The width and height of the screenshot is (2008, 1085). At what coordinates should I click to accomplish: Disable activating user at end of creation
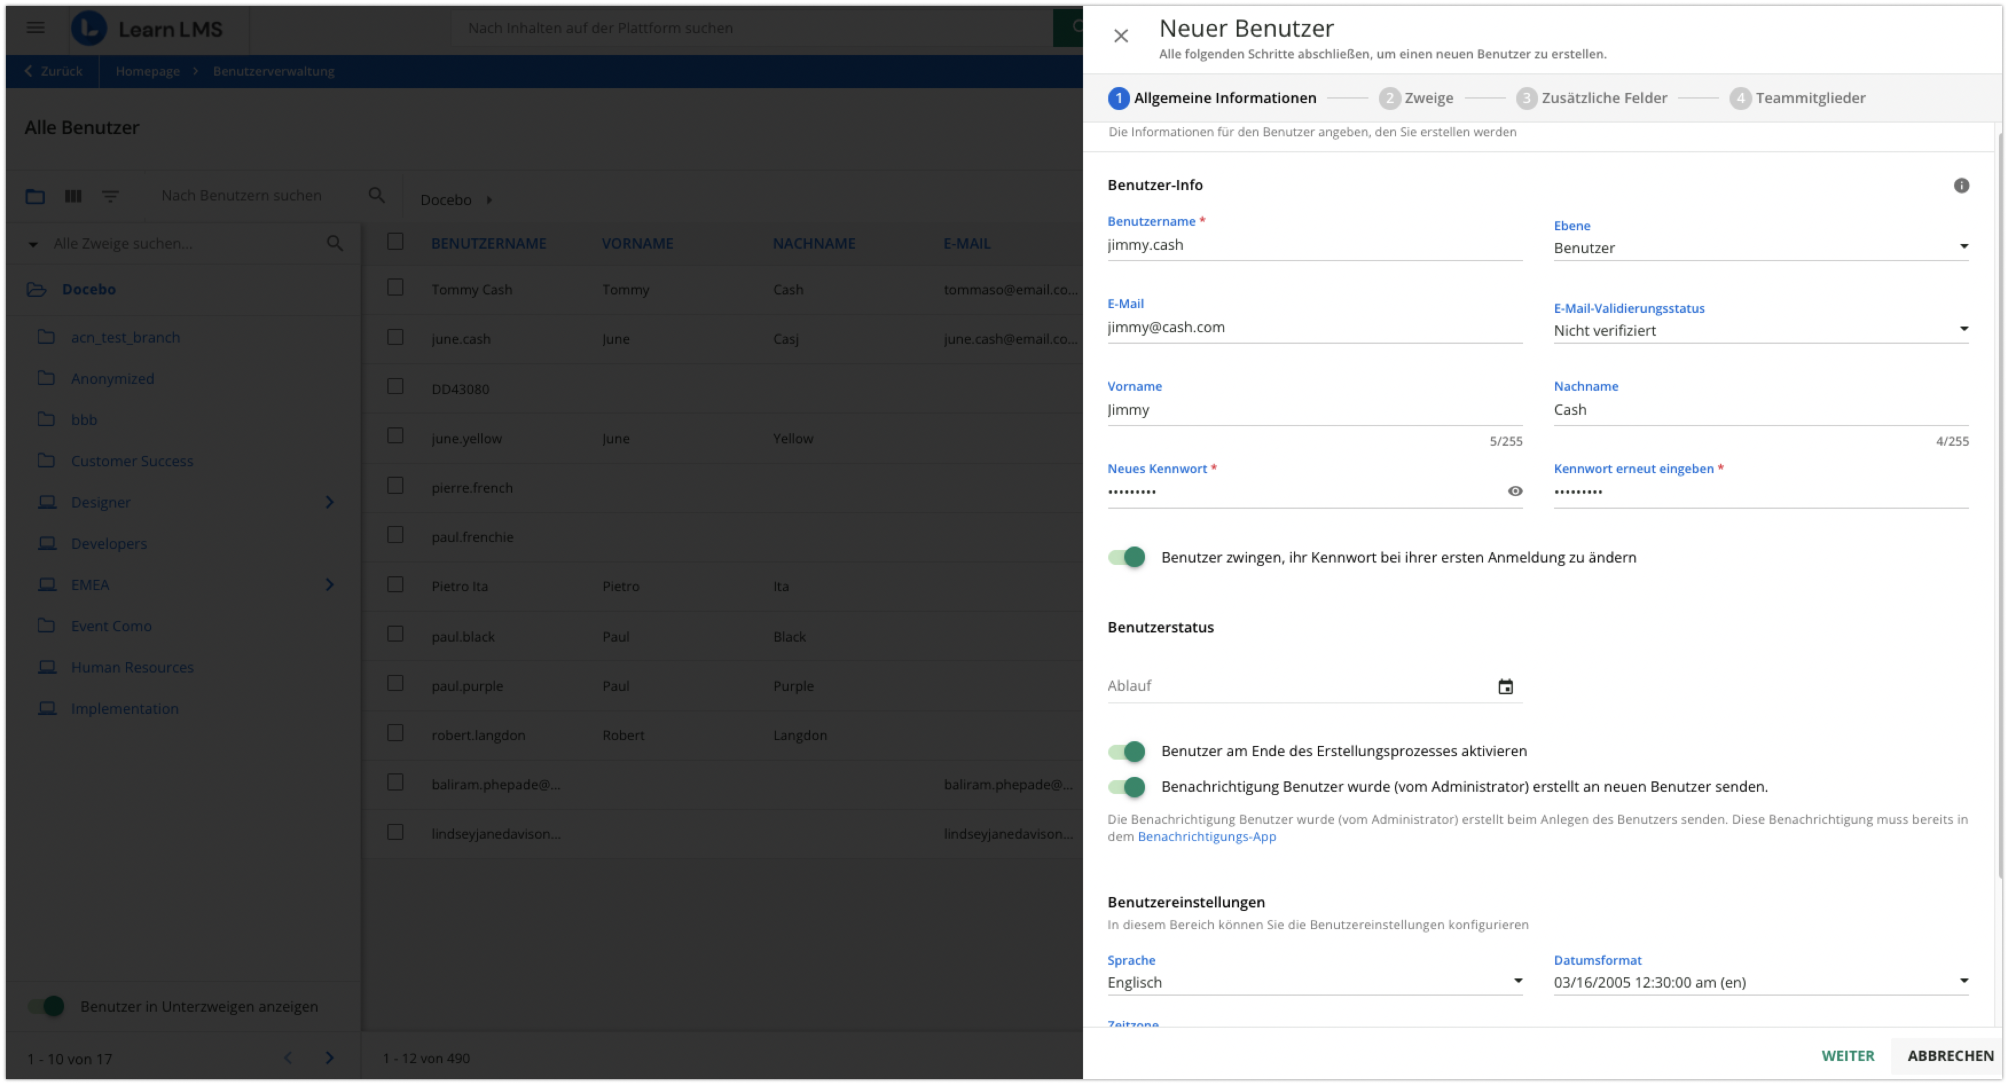point(1127,752)
